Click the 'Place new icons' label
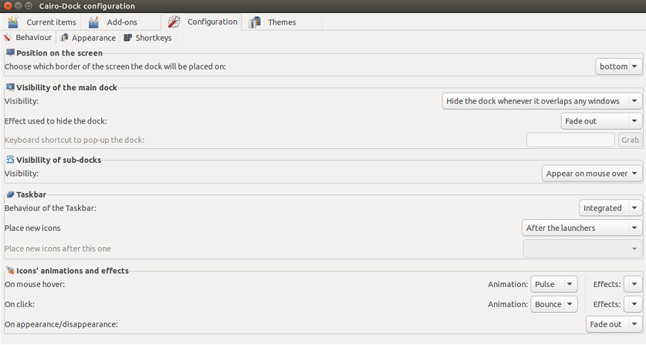The width and height of the screenshot is (646, 345). [x=32, y=228]
